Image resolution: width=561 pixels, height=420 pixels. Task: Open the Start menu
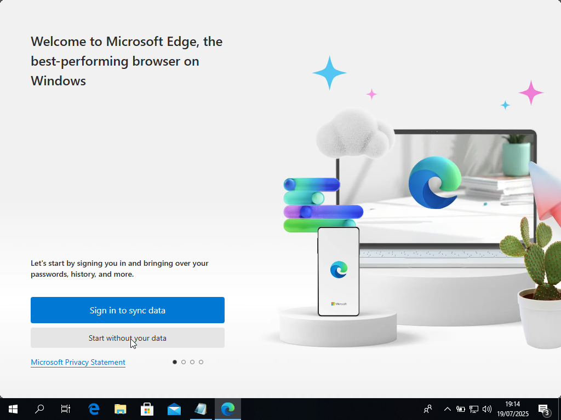(12, 409)
